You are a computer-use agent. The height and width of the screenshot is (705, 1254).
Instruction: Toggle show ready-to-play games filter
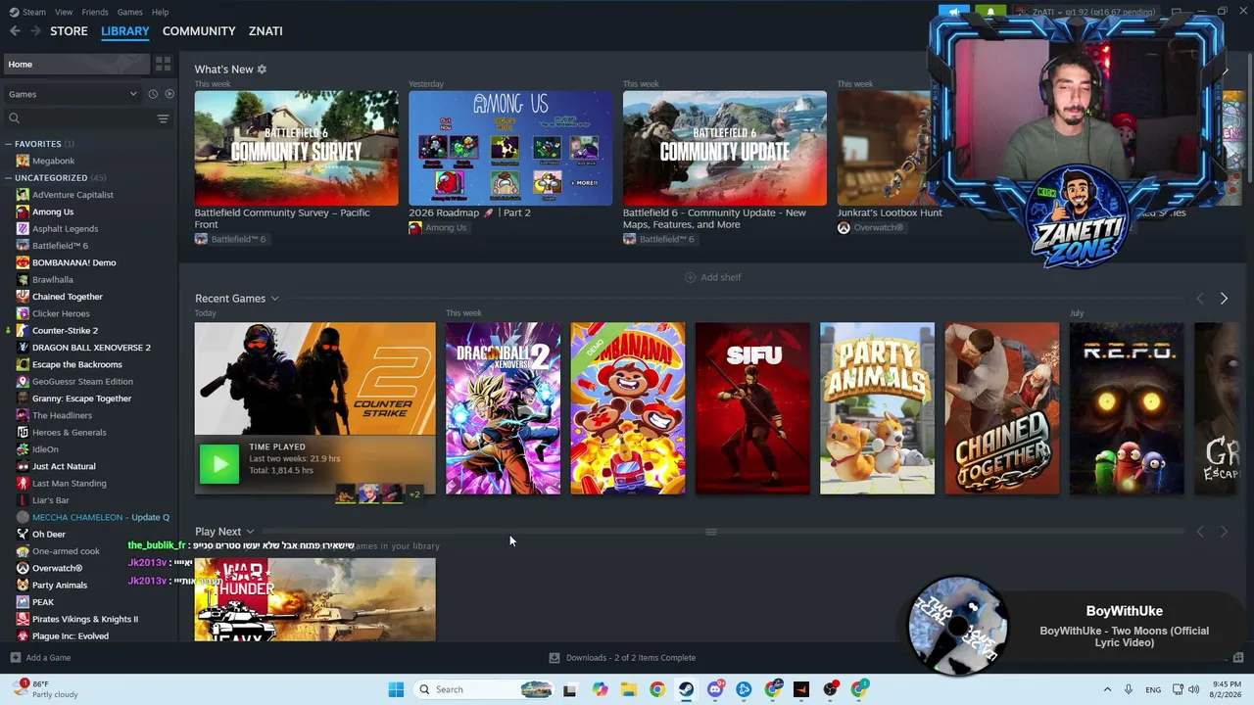(x=169, y=94)
